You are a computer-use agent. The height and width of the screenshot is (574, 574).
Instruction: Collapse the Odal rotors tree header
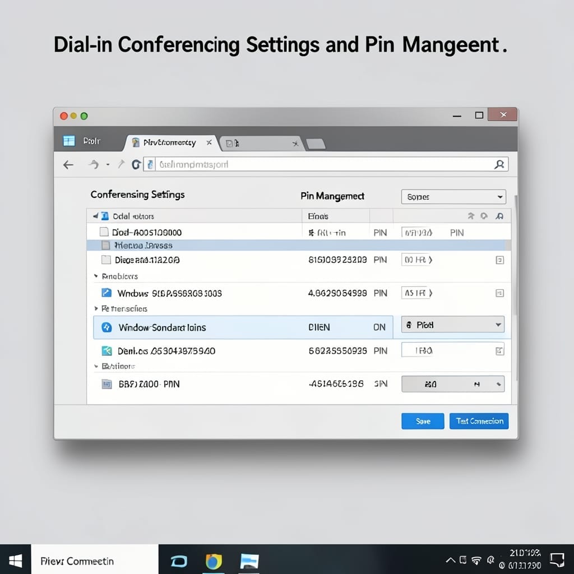pyautogui.click(x=95, y=216)
